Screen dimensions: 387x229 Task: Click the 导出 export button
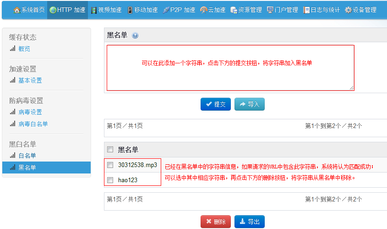[249, 222]
